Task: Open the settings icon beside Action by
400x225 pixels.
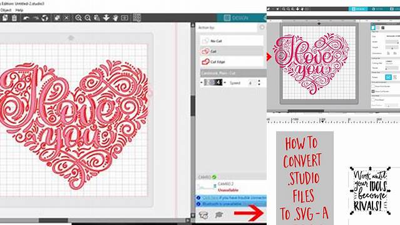Action: 262,27
